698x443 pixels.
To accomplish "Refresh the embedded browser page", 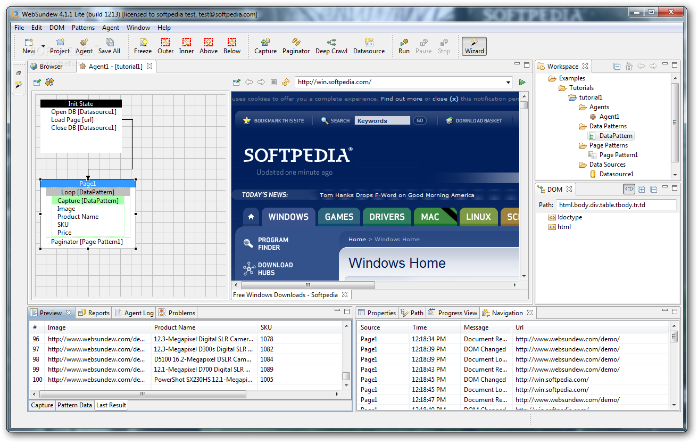I will 286,82.
